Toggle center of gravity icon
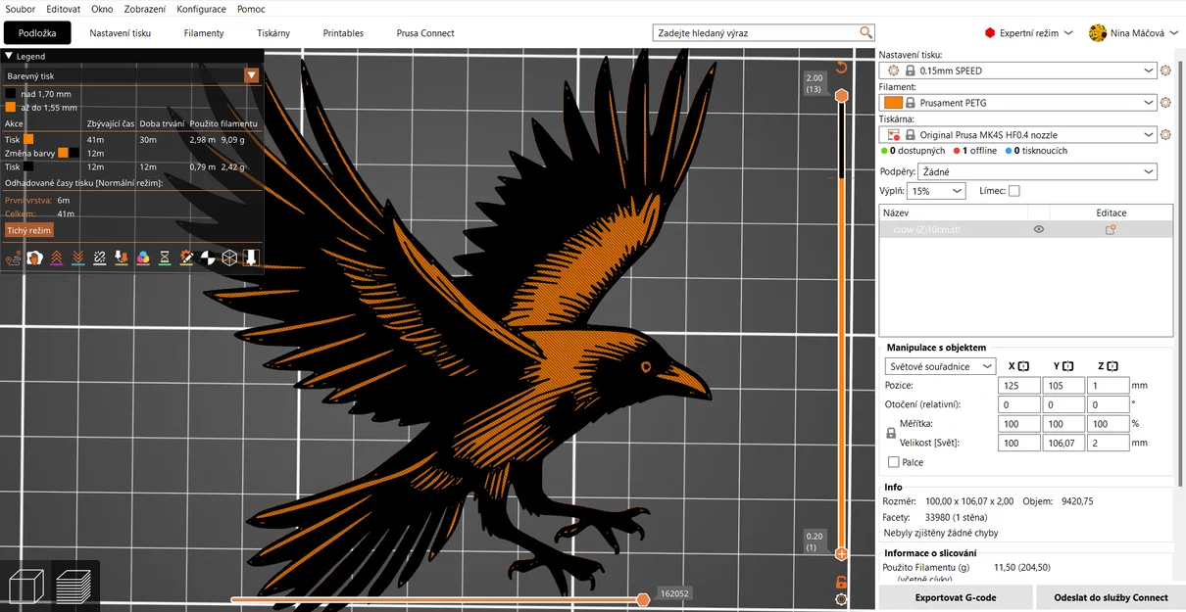 (207, 258)
